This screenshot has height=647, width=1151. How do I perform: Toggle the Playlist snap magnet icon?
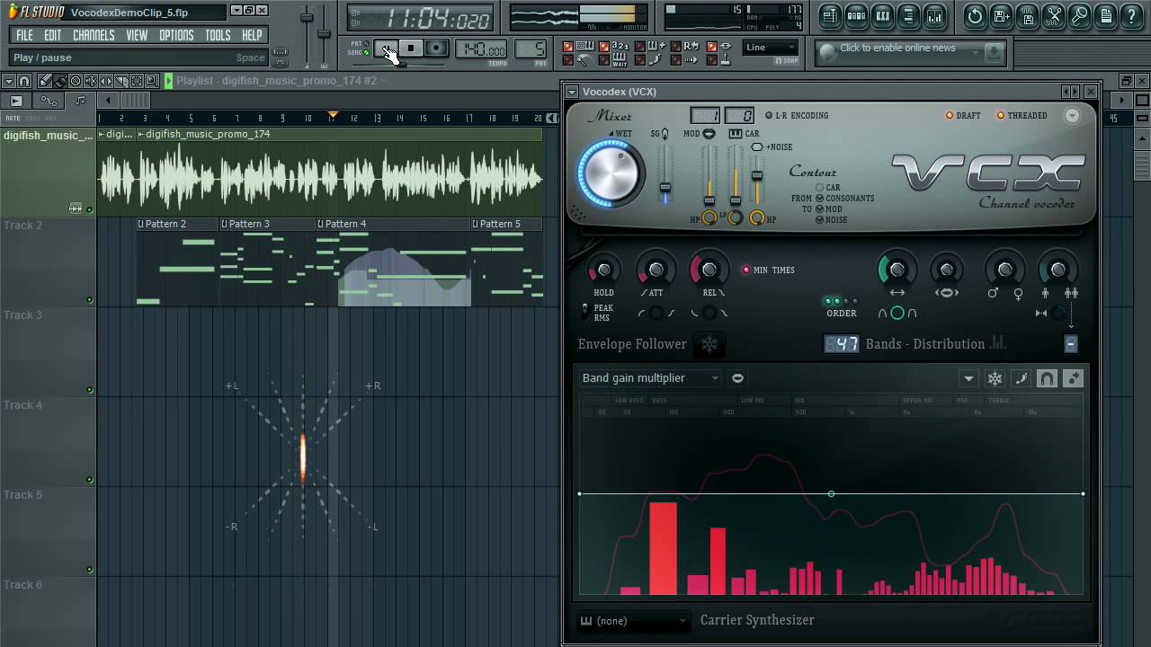(23, 81)
